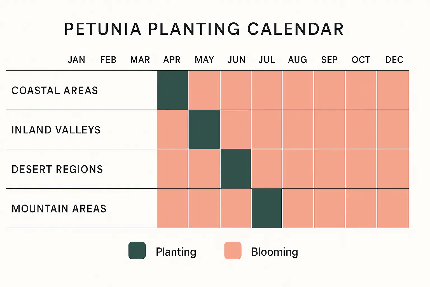
Task: Click the DEC month header
Action: pyautogui.click(x=394, y=60)
